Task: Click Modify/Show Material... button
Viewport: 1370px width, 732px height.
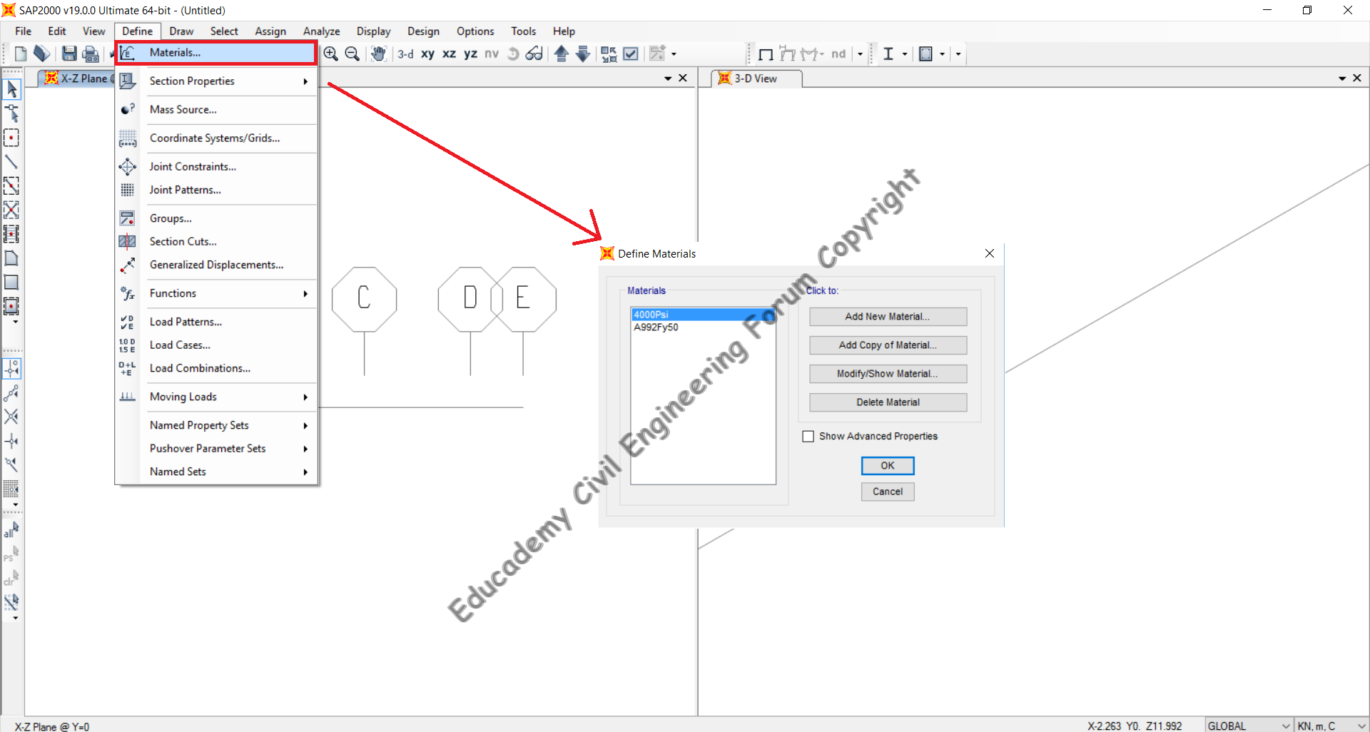Action: pyautogui.click(x=888, y=374)
